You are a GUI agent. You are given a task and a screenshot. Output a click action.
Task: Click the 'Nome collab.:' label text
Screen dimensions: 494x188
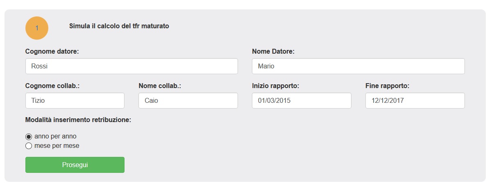[160, 86]
